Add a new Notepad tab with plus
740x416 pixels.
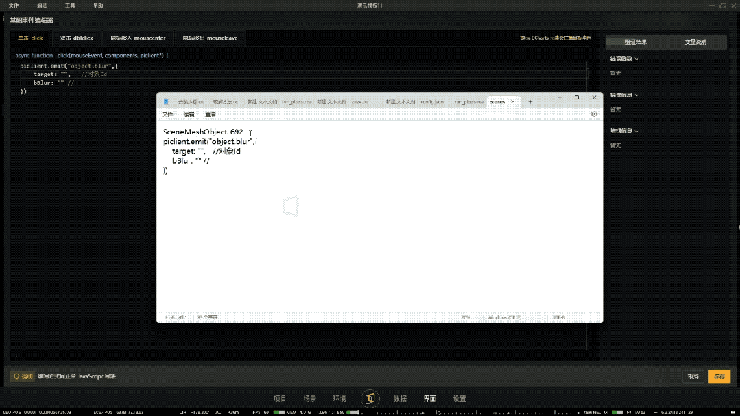(530, 102)
